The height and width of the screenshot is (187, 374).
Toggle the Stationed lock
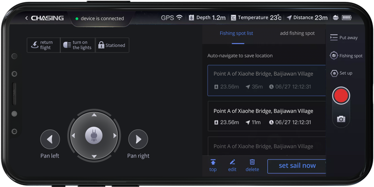[x=112, y=45]
